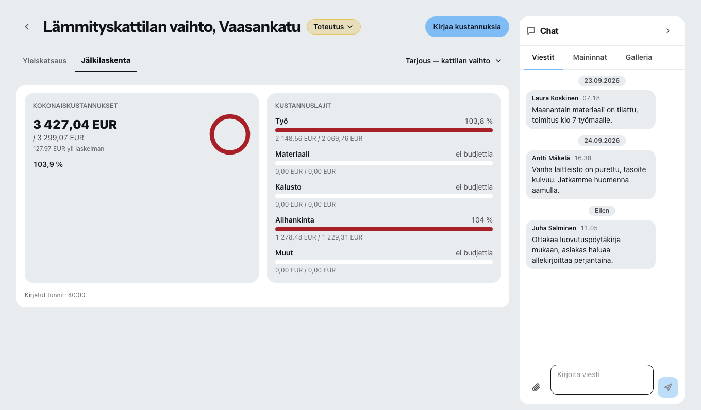Click the 127,97 EUR yli laskelman text
Viewport: 701px width, 410px height.
pos(69,149)
